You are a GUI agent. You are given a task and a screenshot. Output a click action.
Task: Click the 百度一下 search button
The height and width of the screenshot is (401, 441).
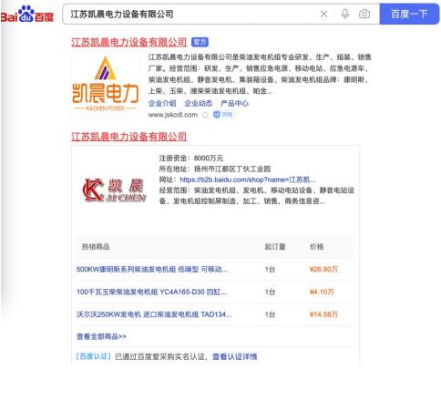click(409, 14)
